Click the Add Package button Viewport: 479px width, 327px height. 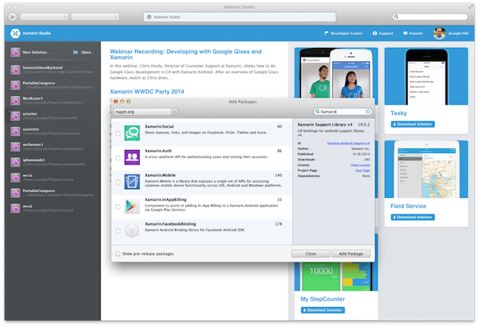pyautogui.click(x=351, y=254)
